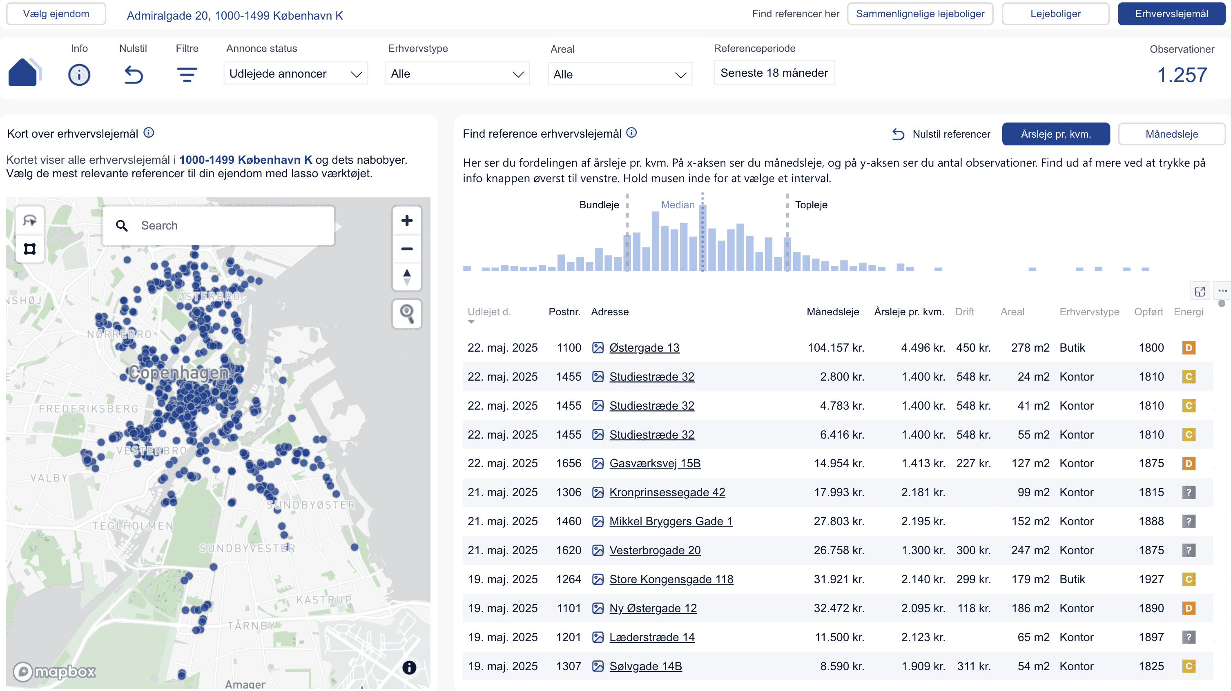Zoom out of the map with minus
Image resolution: width=1231 pixels, height=691 pixels.
[407, 248]
